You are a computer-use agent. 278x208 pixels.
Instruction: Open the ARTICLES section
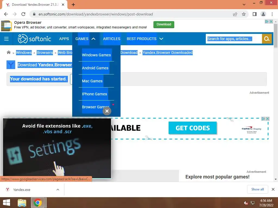point(112,39)
